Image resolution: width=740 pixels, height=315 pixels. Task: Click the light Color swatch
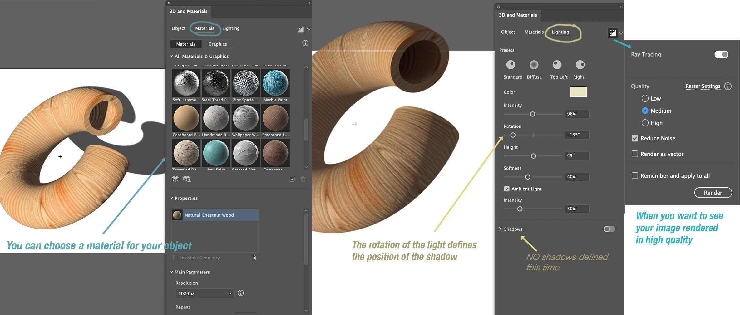(578, 92)
